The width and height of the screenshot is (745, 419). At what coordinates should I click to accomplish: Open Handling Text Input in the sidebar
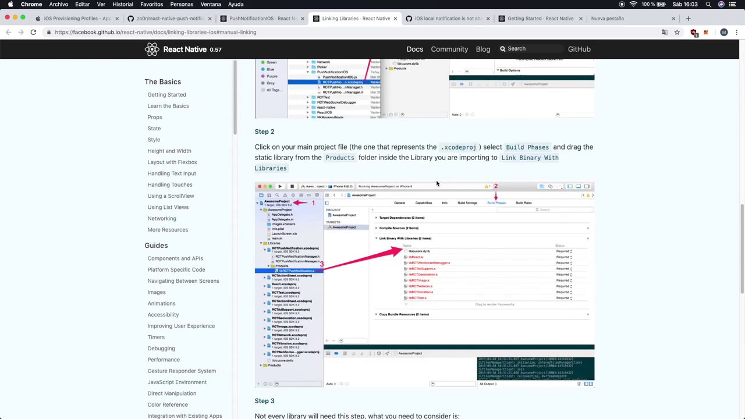pyautogui.click(x=172, y=173)
